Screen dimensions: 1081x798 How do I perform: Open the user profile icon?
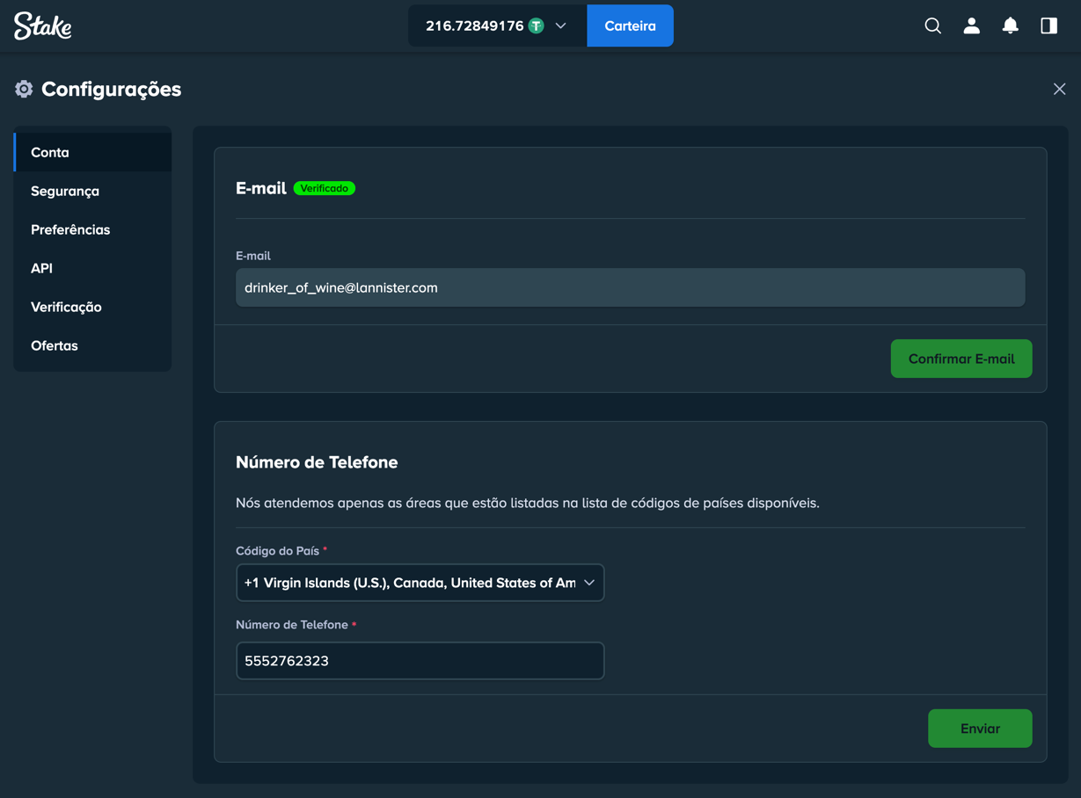[x=971, y=25]
